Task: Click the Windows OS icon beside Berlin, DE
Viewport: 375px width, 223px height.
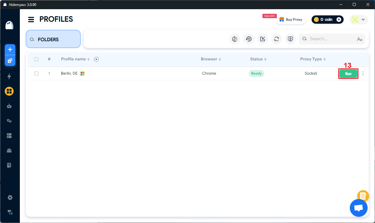Action: pos(83,73)
